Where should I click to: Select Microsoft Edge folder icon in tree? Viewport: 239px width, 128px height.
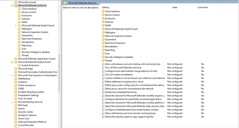16,69
